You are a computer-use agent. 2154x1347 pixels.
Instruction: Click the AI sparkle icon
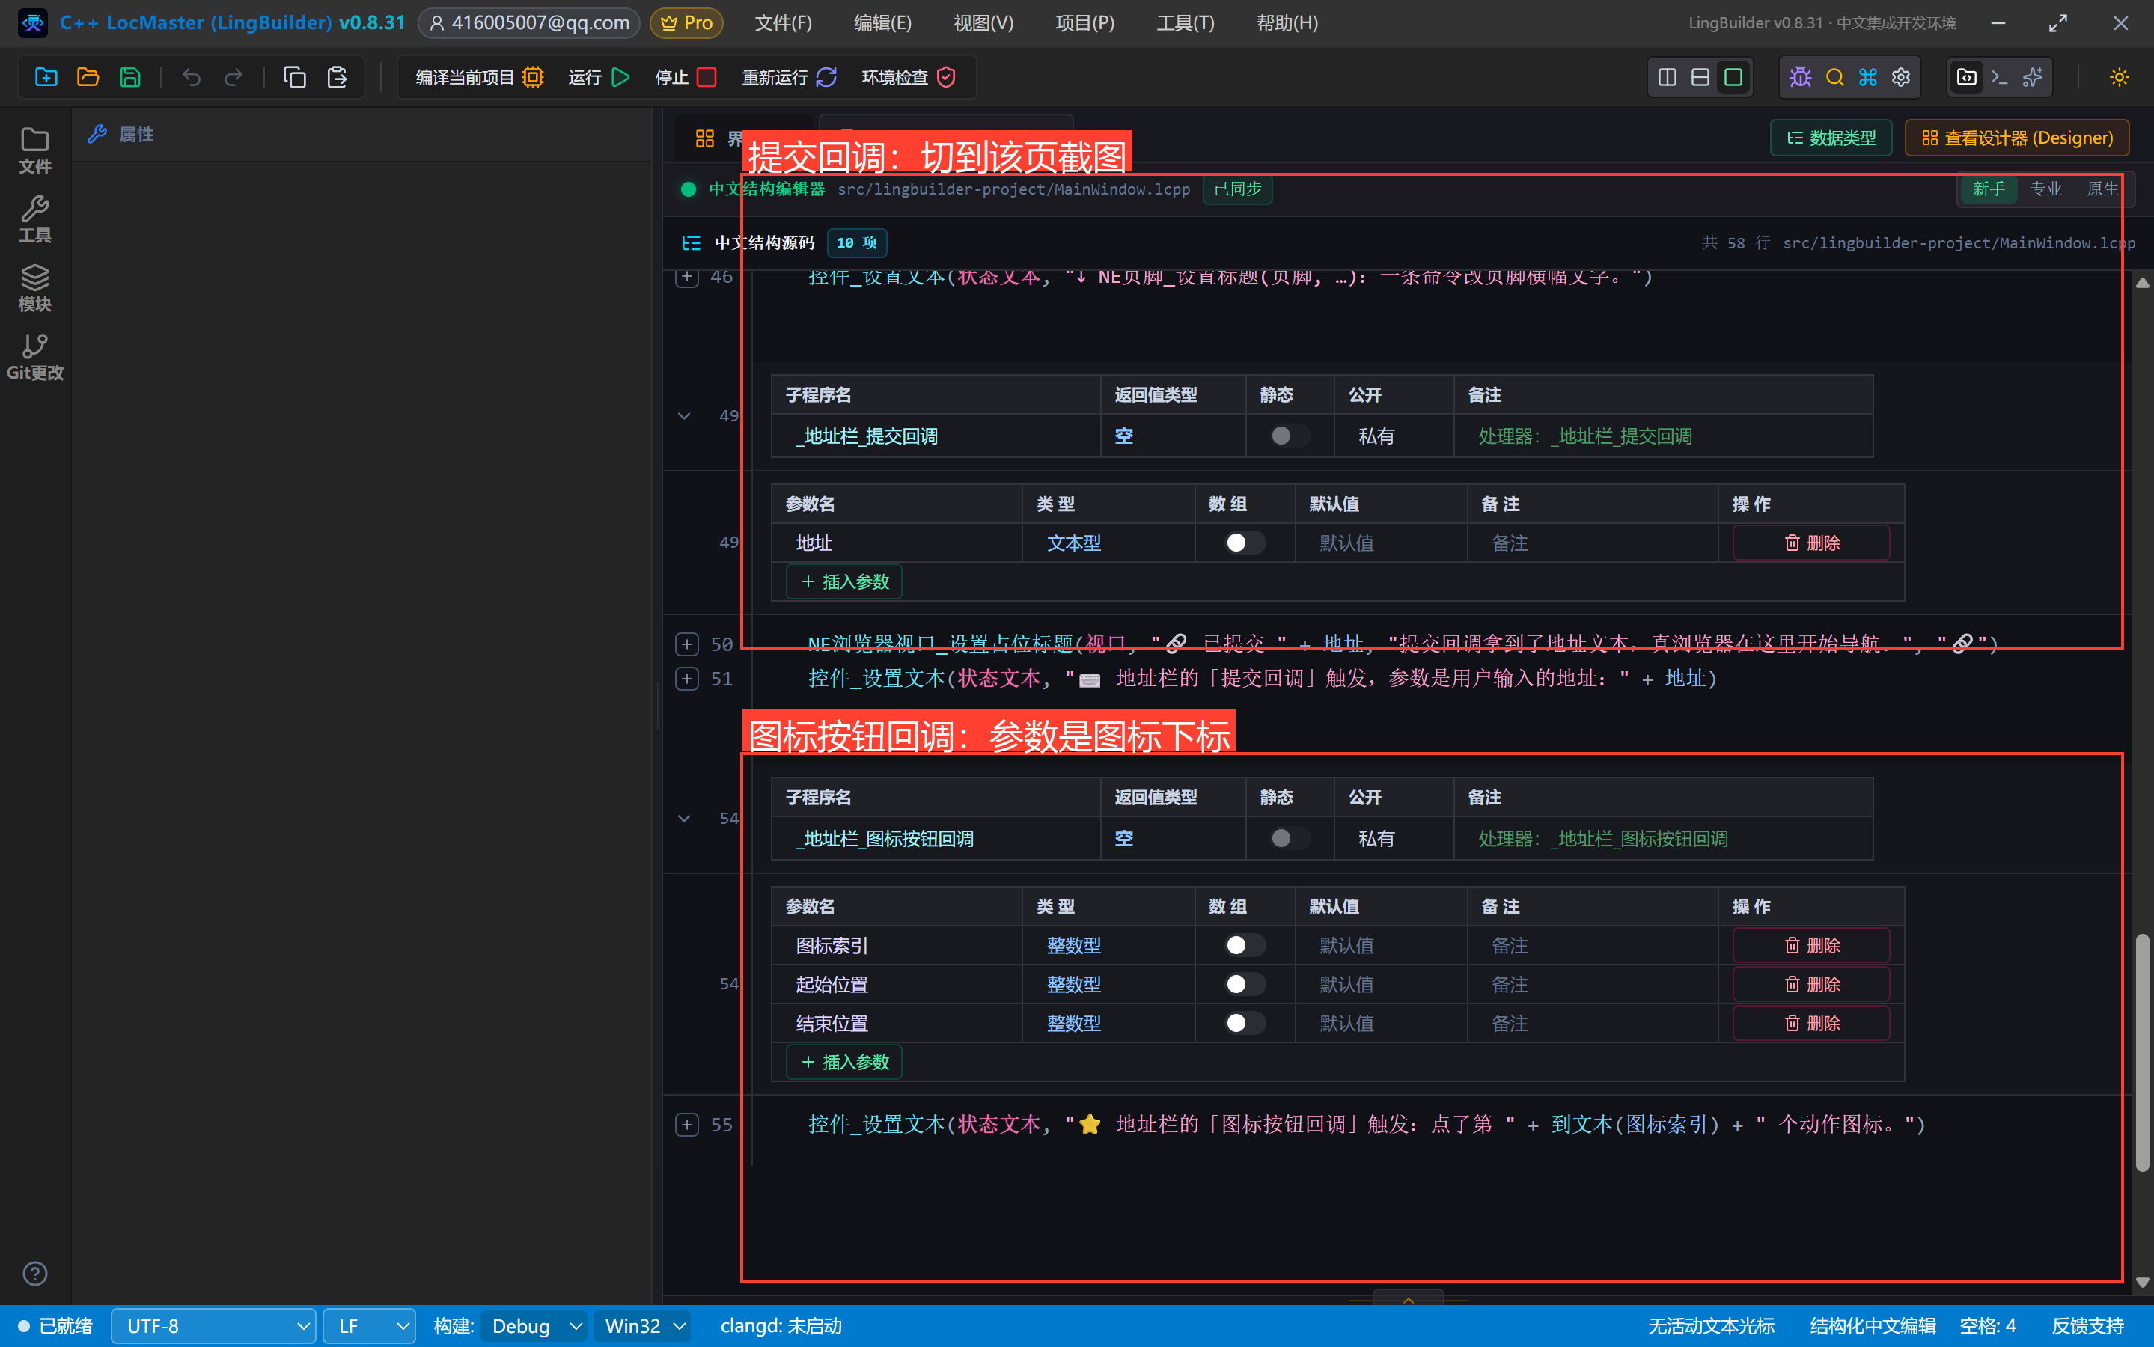(x=2033, y=78)
